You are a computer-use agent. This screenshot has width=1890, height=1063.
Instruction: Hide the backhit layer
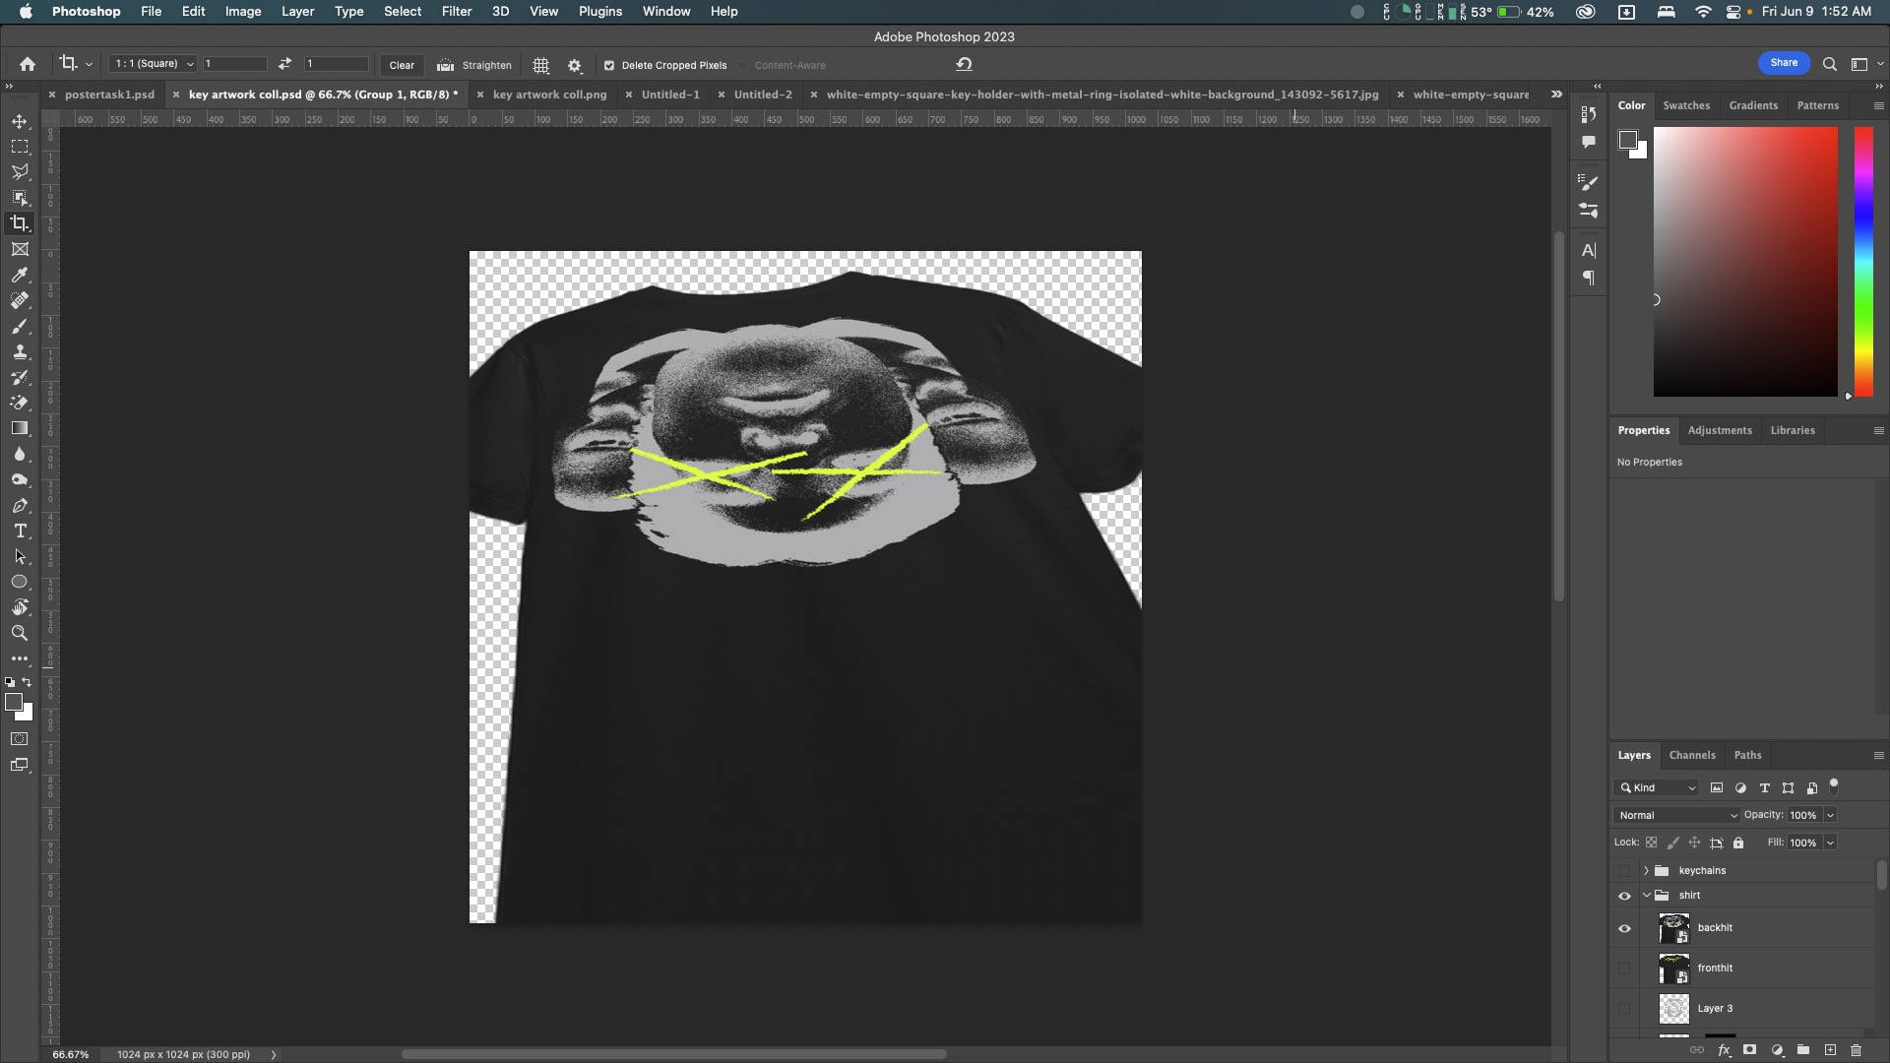point(1624,928)
